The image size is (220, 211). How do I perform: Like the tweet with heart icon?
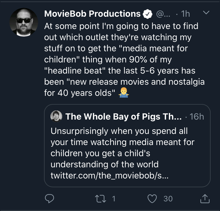pos(152,199)
